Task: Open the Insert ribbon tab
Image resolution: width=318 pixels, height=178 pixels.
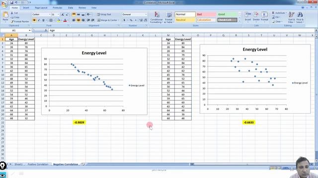Action: (26, 8)
